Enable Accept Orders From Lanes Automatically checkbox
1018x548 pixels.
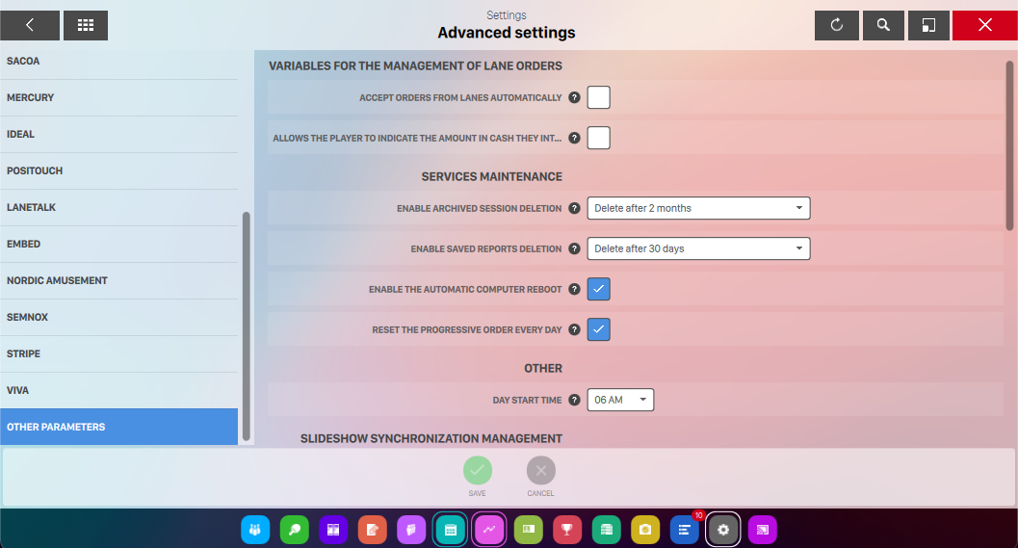coord(599,97)
